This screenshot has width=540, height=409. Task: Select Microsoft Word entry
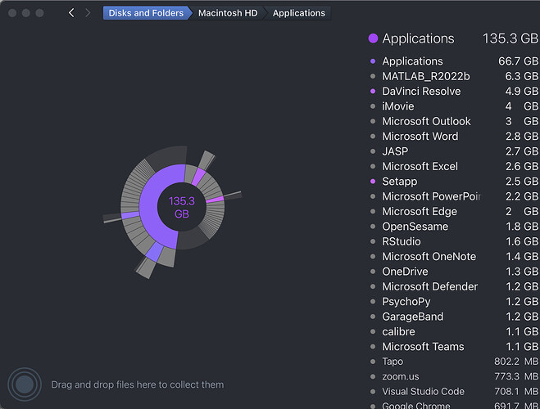[x=420, y=137]
